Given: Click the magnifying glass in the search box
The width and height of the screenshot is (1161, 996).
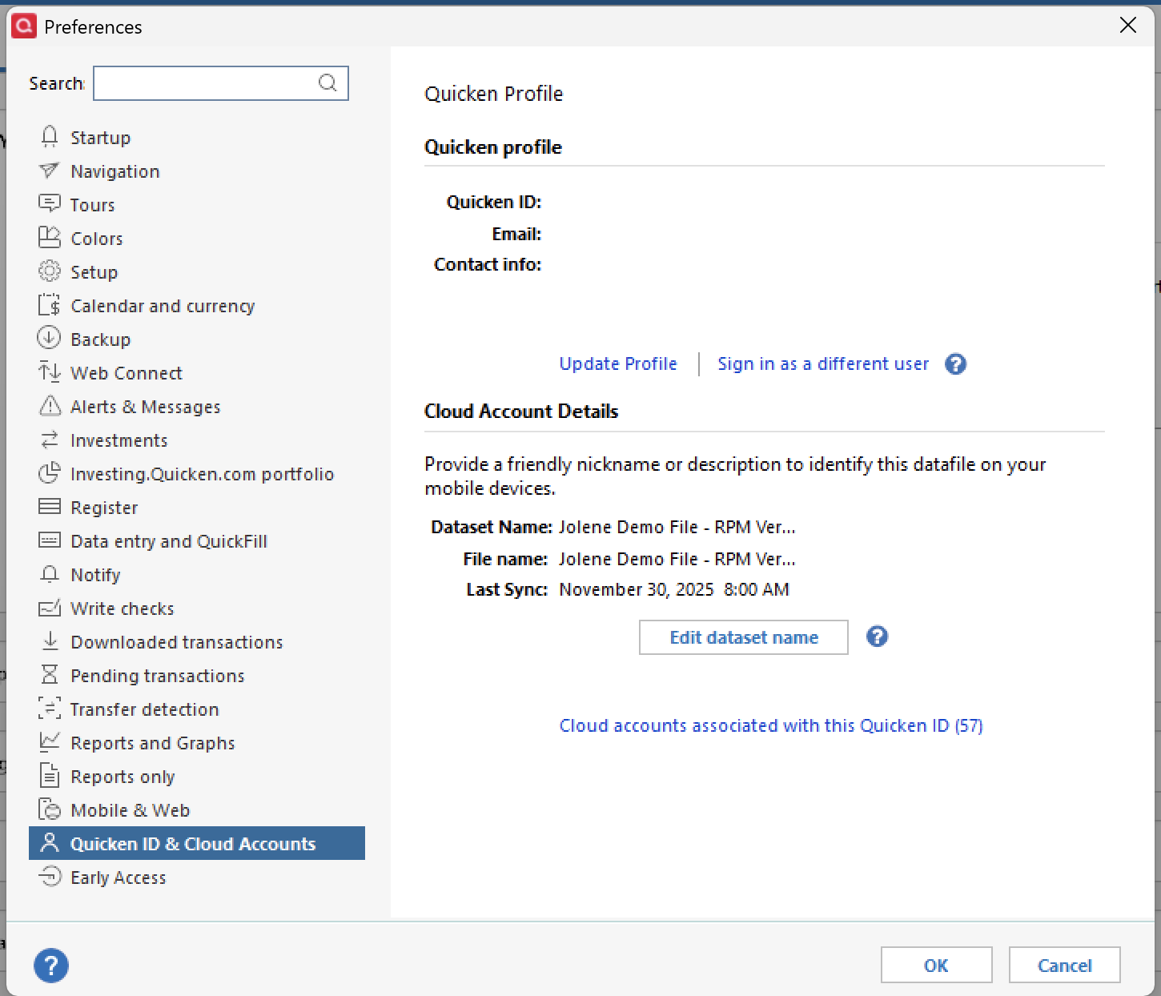Looking at the screenshot, I should tap(327, 82).
